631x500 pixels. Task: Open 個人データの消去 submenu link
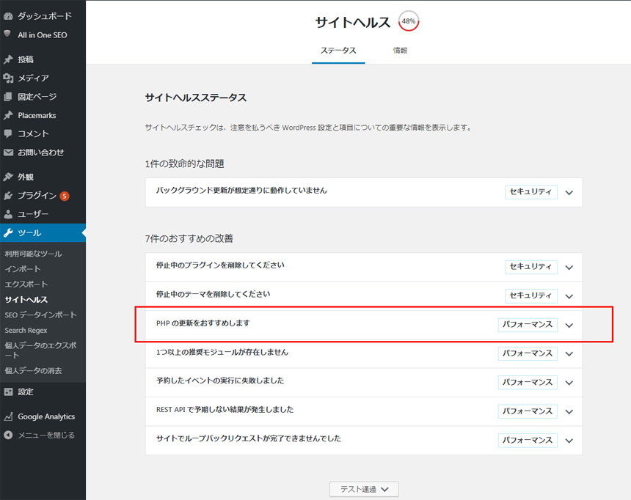click(x=33, y=370)
